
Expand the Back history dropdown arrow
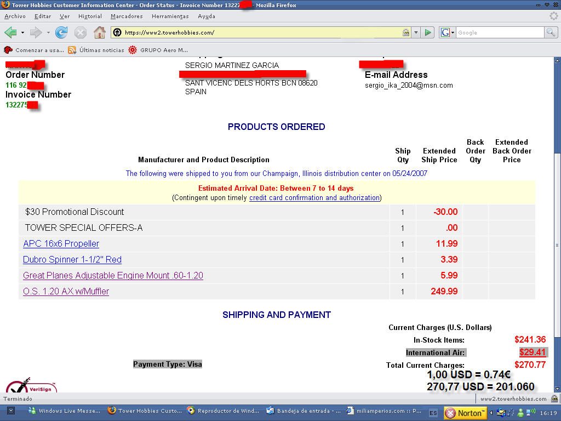[22, 33]
